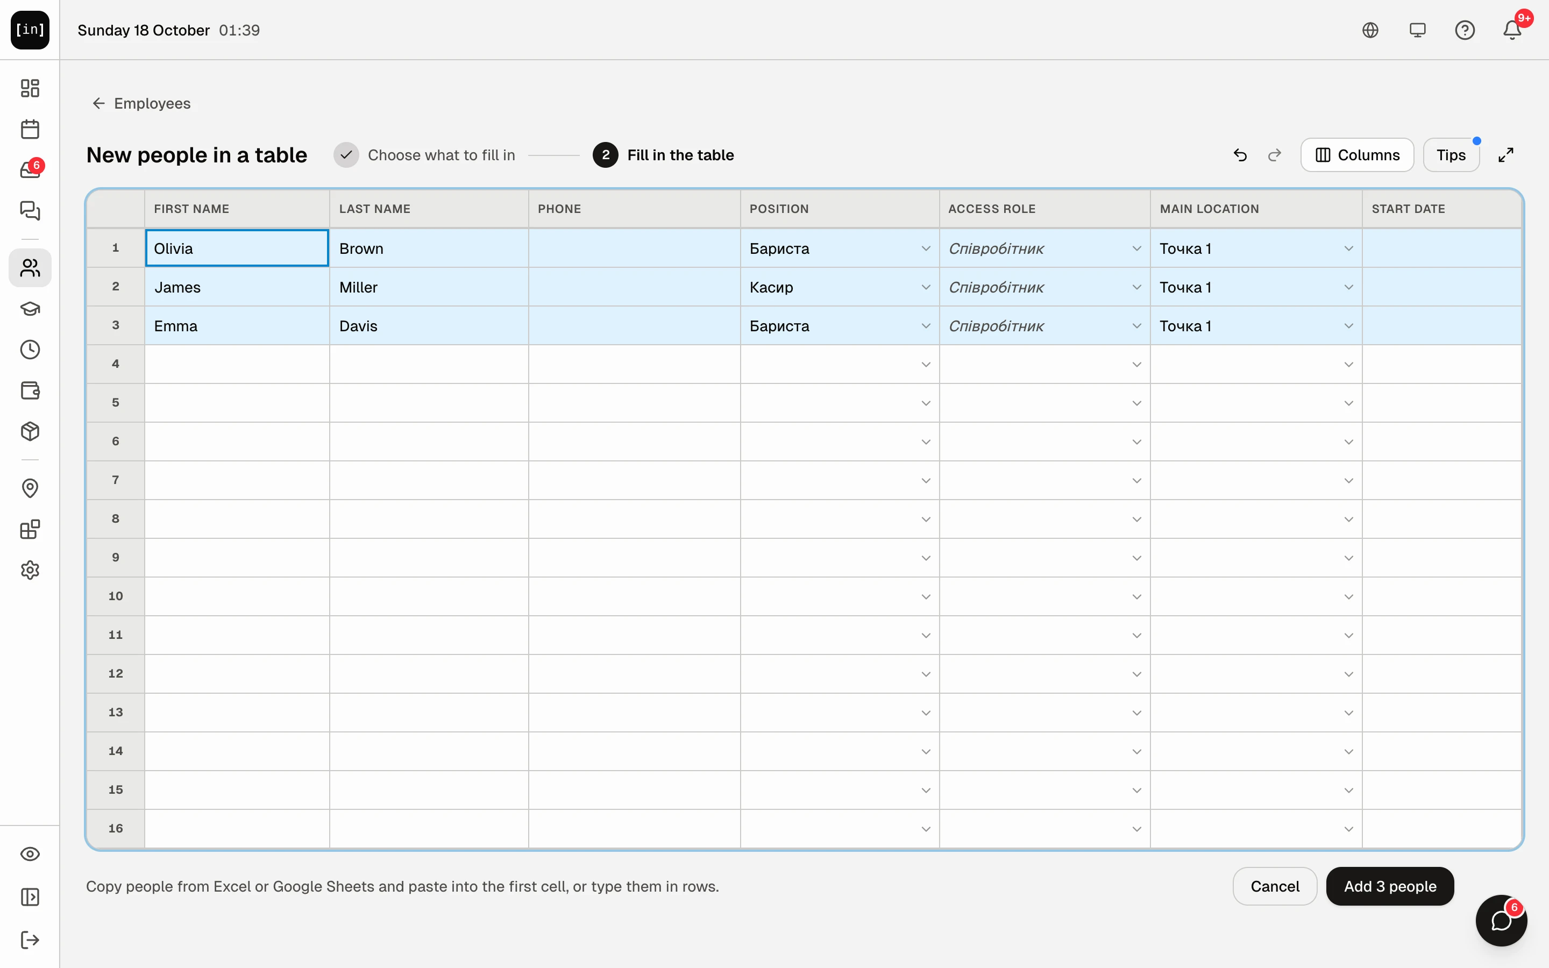
Task: Open the wallet payroll icon
Action: (x=30, y=390)
